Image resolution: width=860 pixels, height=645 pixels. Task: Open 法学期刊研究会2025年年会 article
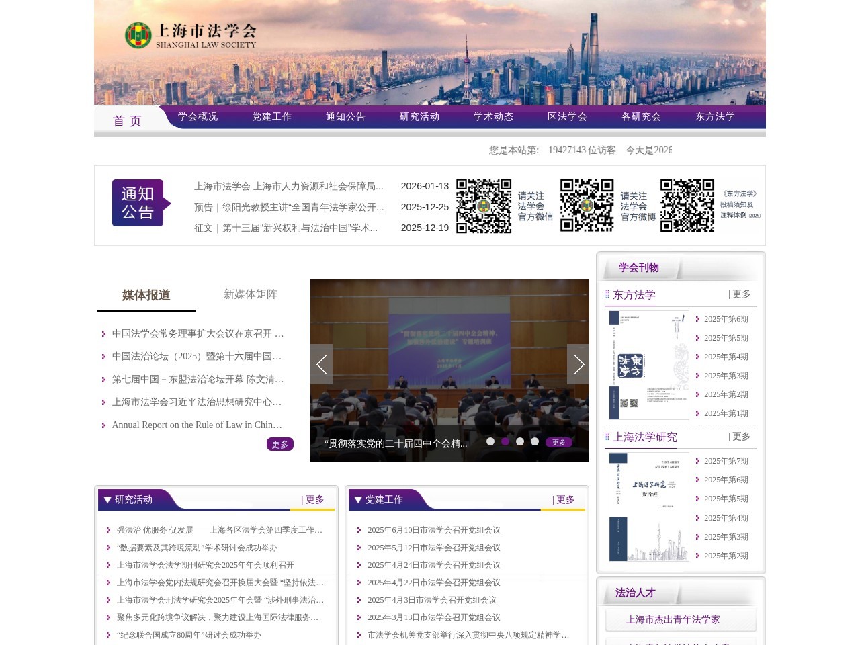(x=206, y=565)
